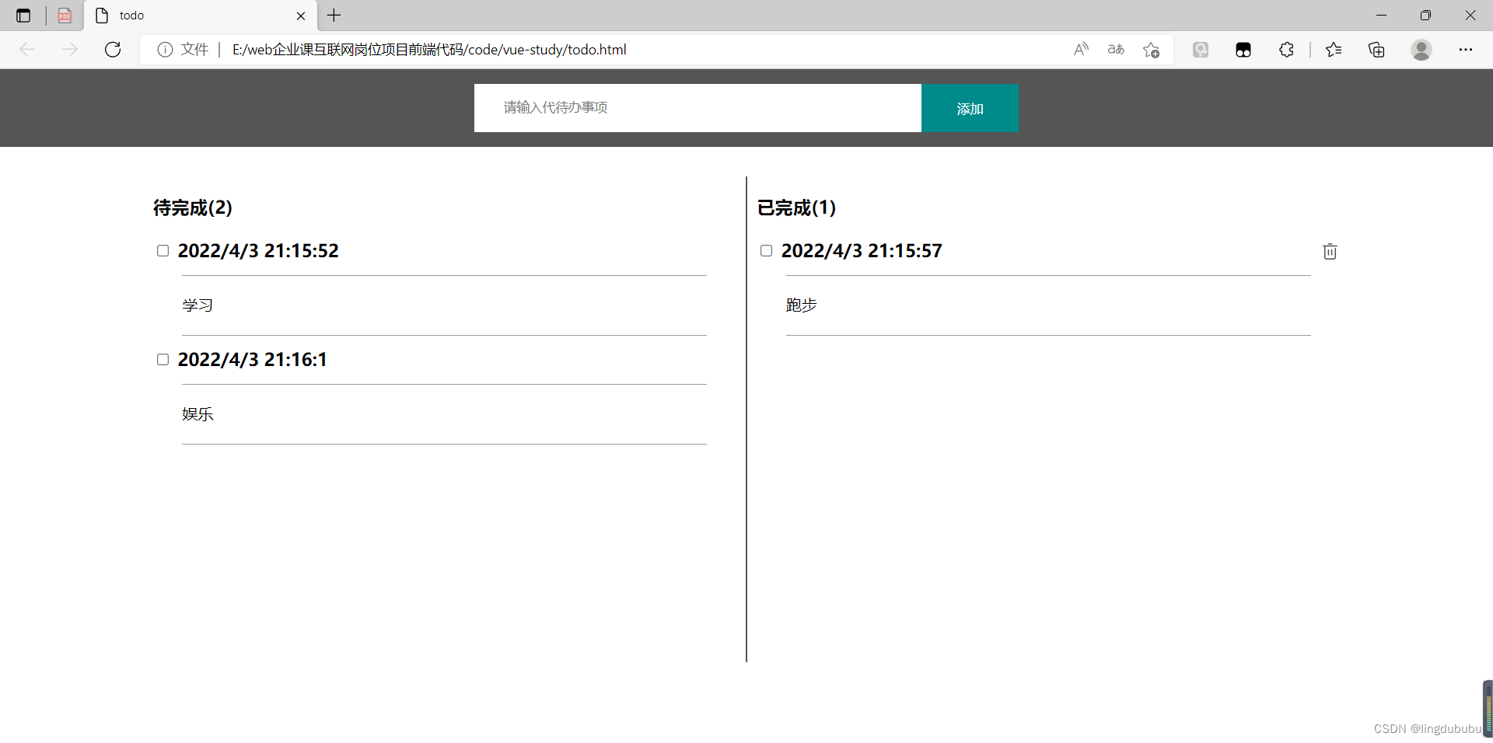Open browser Settings and more menu

pyautogui.click(x=1466, y=50)
